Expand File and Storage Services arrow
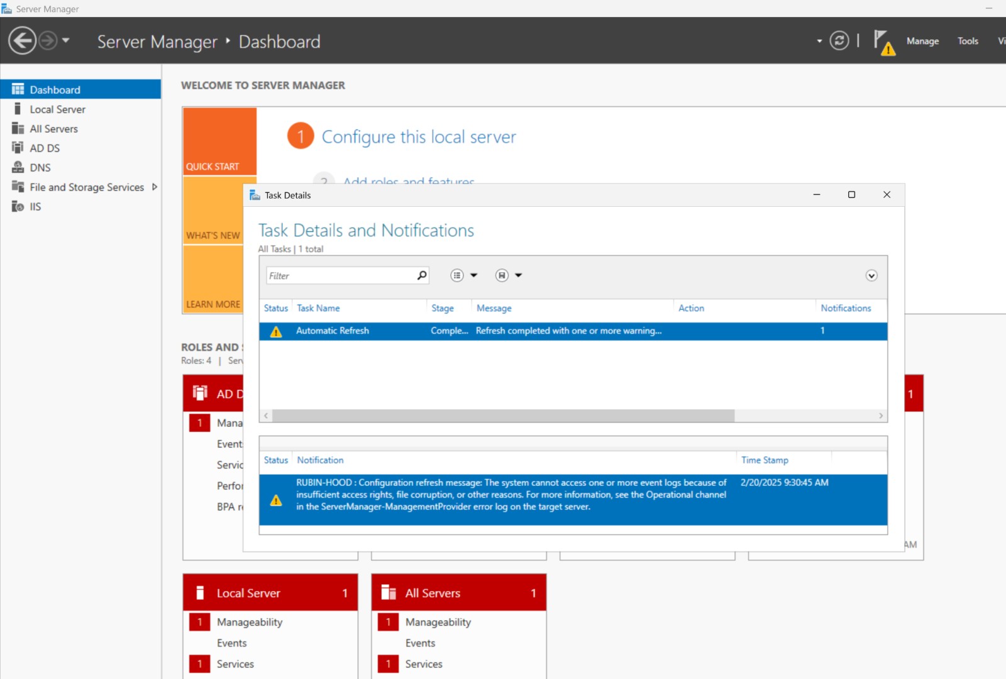This screenshot has width=1006, height=679. [155, 187]
